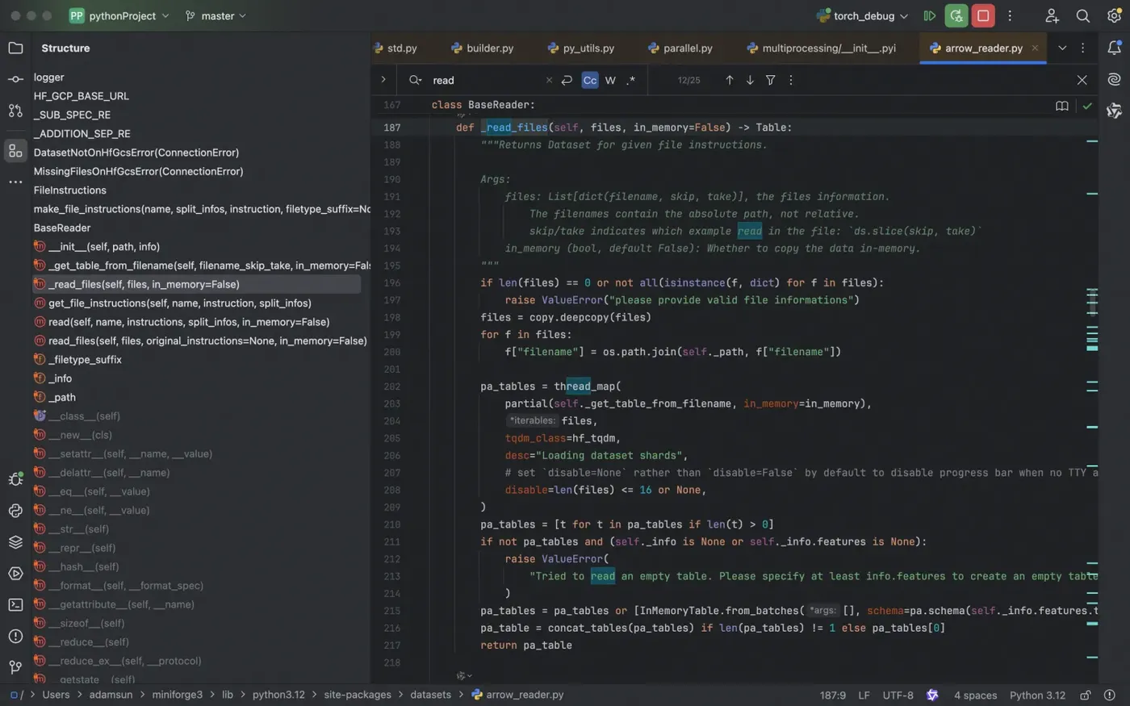Viewport: 1130px width, 706px height.
Task: Open Notifications bell icon
Action: point(1115,48)
